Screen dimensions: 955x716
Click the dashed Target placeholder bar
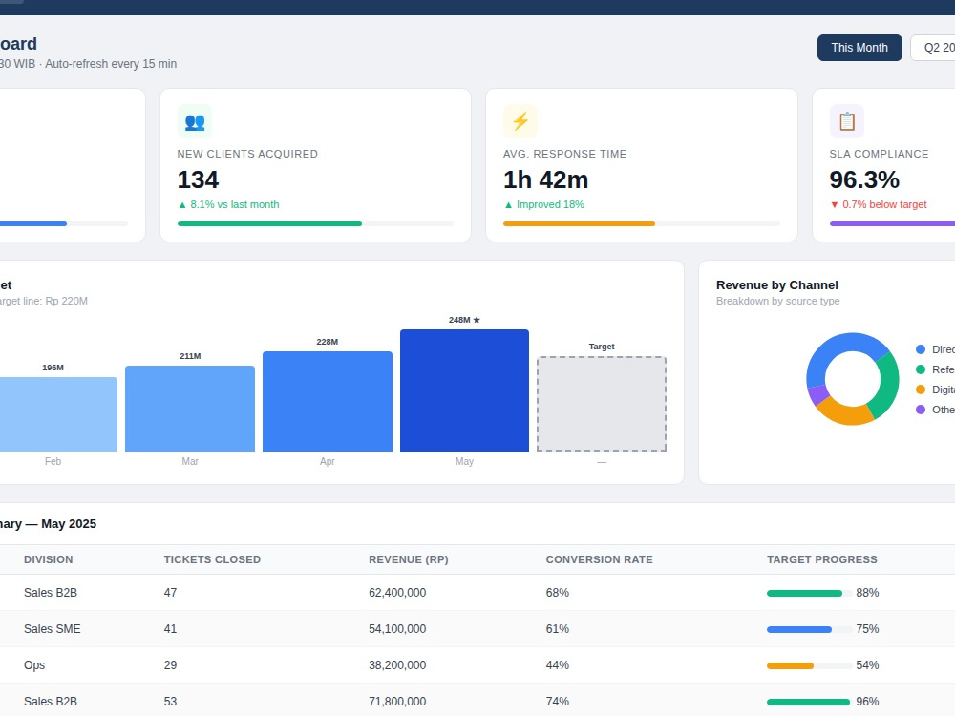tap(602, 404)
